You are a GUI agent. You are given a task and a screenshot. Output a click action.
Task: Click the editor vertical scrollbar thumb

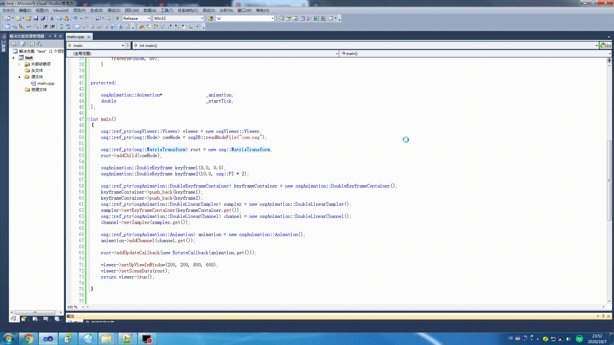point(609,180)
